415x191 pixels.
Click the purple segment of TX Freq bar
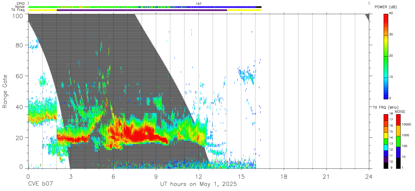tap(142, 10)
